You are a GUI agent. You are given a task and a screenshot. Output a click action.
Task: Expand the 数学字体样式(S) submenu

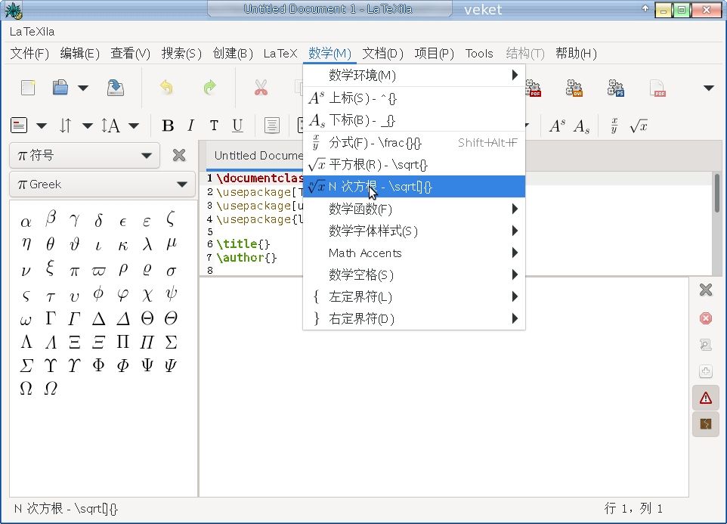(414, 231)
